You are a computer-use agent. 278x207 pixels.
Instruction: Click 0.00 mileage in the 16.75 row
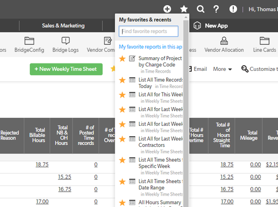pos(255,189)
